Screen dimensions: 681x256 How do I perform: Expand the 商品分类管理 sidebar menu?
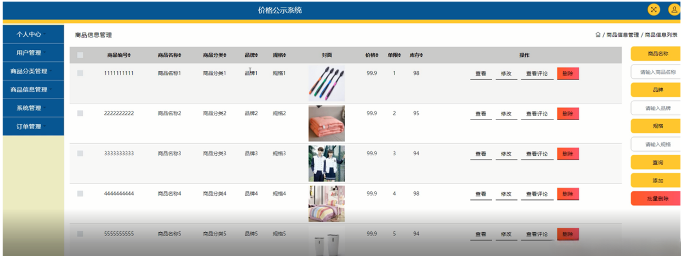[x=33, y=71]
